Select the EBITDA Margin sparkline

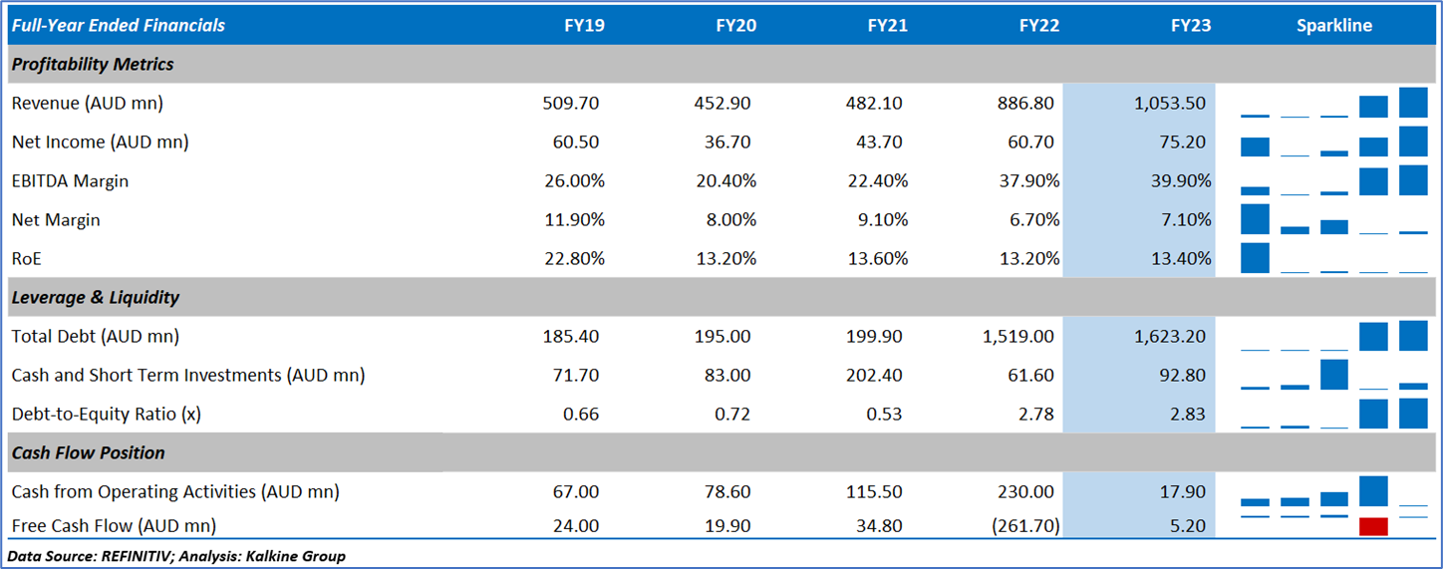[x=1333, y=181]
